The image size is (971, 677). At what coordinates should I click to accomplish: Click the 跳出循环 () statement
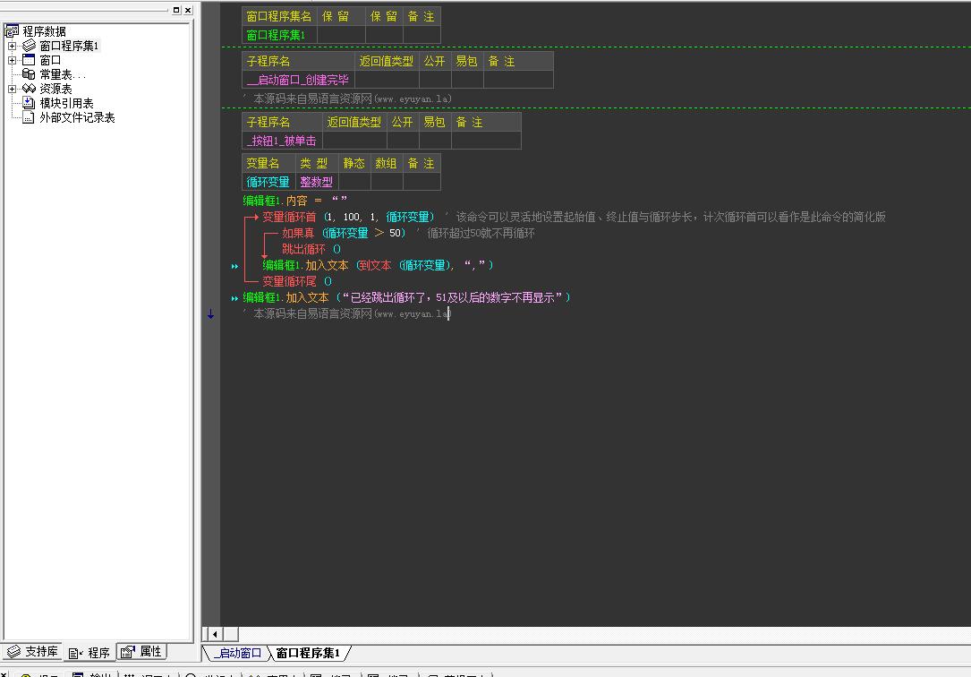coord(311,249)
